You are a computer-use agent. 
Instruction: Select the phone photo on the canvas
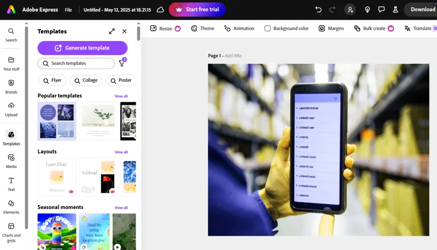[x=319, y=150]
